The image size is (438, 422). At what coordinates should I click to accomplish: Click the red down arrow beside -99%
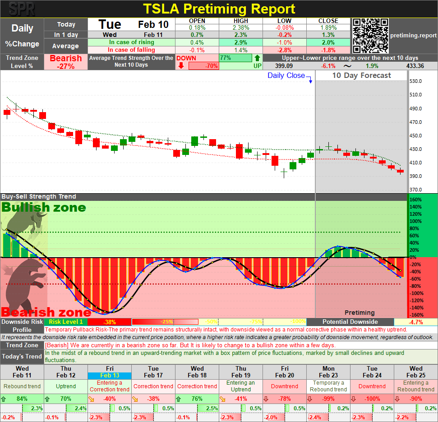[310, 399]
